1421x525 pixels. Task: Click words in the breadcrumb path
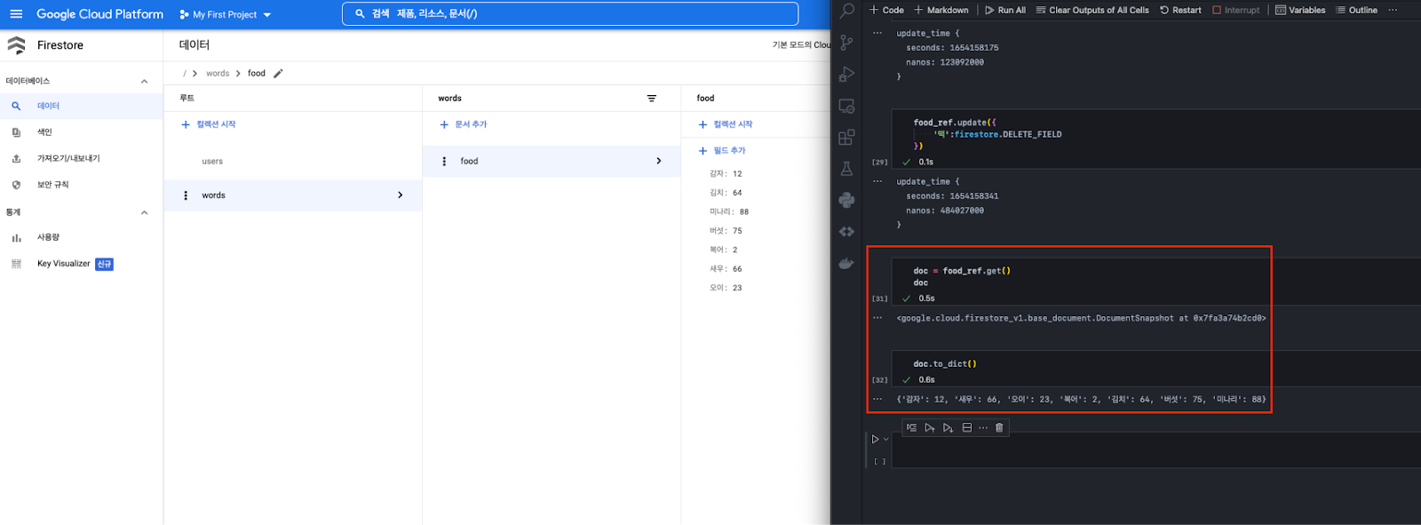[x=218, y=74]
